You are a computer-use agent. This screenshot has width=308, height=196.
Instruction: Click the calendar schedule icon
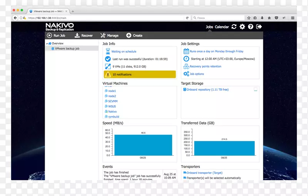(186, 51)
